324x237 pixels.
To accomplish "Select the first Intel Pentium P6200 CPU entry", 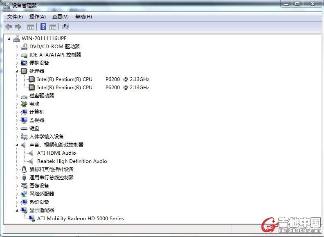I will (x=93, y=79).
